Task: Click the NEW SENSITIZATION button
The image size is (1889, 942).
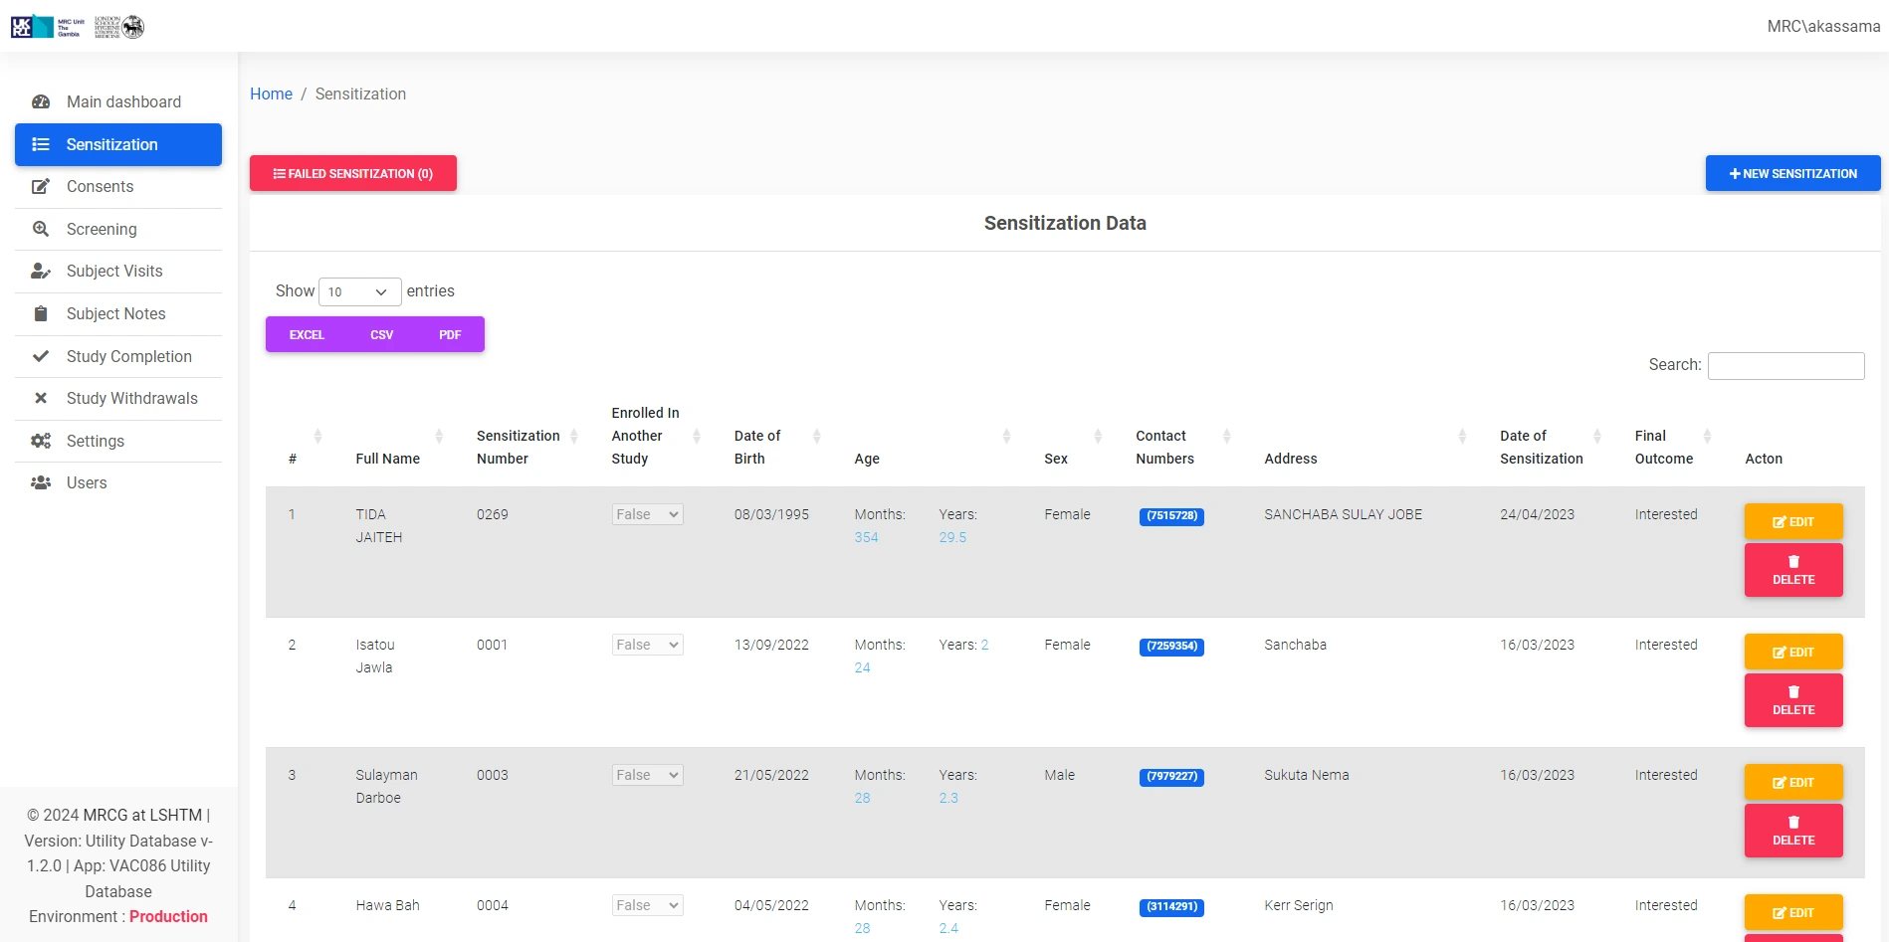Action: [1791, 173]
